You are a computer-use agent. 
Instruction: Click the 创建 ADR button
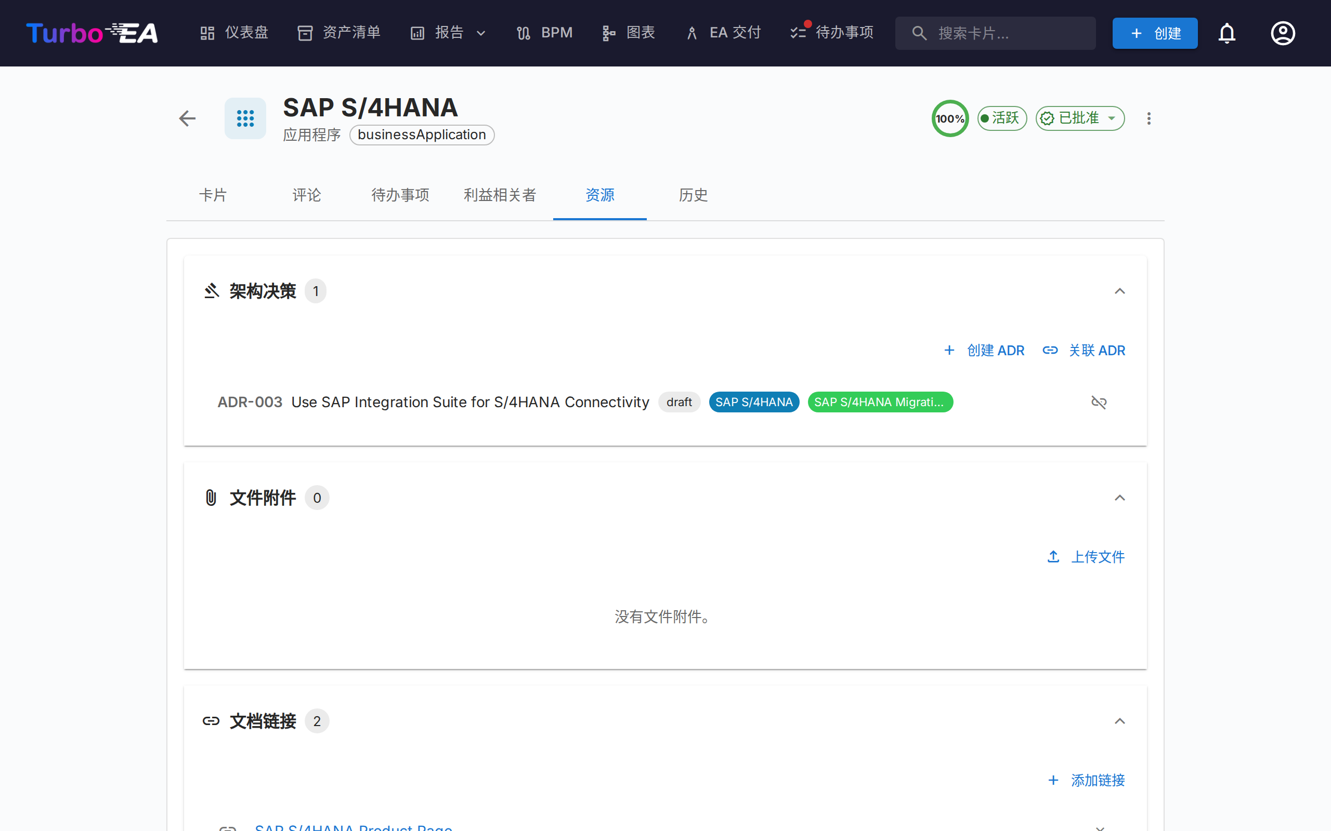[x=984, y=350]
